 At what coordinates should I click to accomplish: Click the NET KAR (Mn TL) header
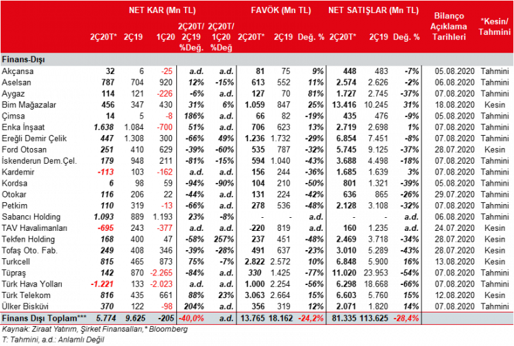tap(162, 10)
